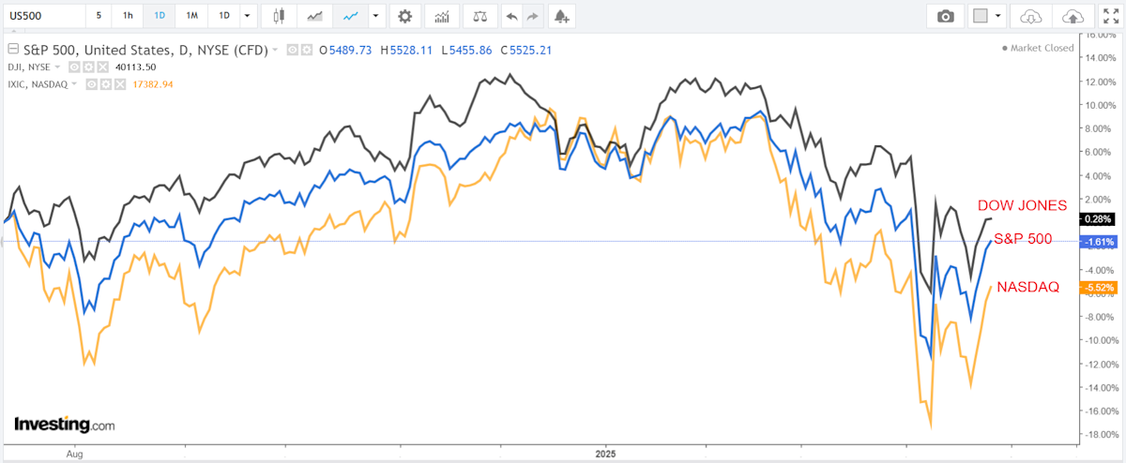Select the 5 minute interval

99,16
